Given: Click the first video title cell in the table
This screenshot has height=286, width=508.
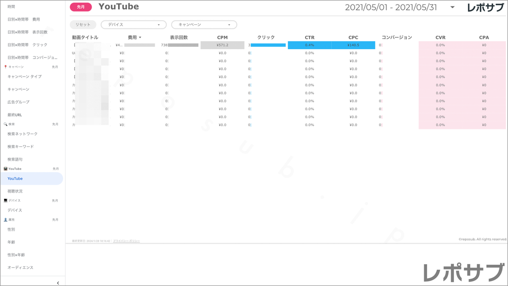Looking at the screenshot, I should 89,46.
